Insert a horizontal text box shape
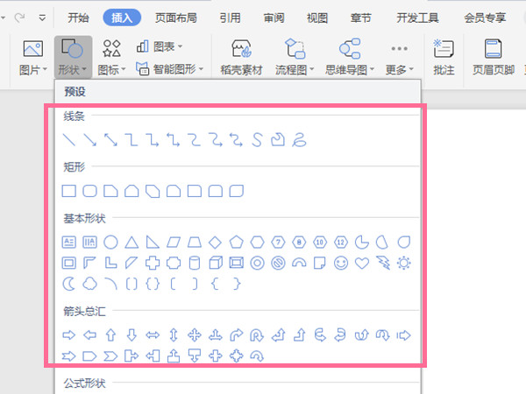The image size is (526, 394). point(69,242)
